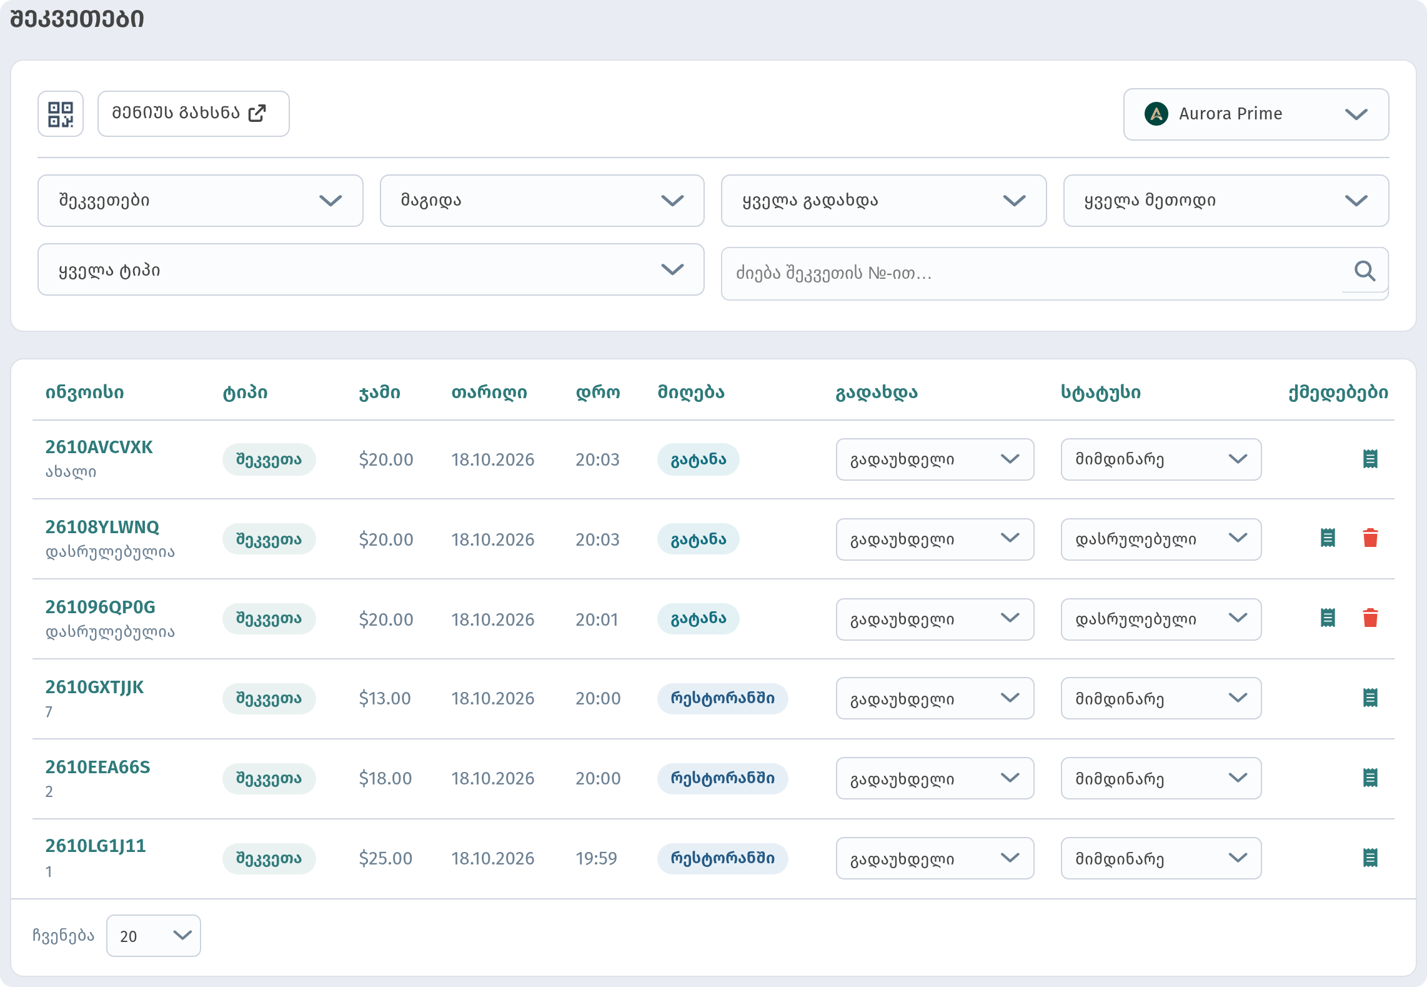The height and width of the screenshot is (987, 1427).
Task: Open status dropdown for order 2610EEA66S
Action: click(x=1161, y=778)
